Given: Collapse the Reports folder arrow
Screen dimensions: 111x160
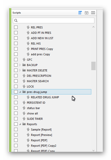Looking at the screenshot, I should pyautogui.click(x=20, y=124).
